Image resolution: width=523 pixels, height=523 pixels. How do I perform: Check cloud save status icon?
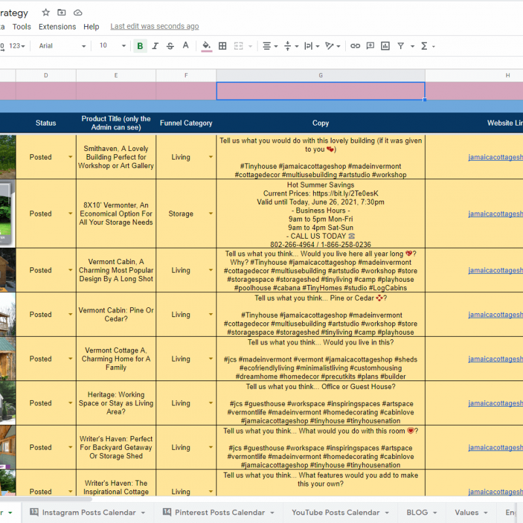(x=78, y=12)
